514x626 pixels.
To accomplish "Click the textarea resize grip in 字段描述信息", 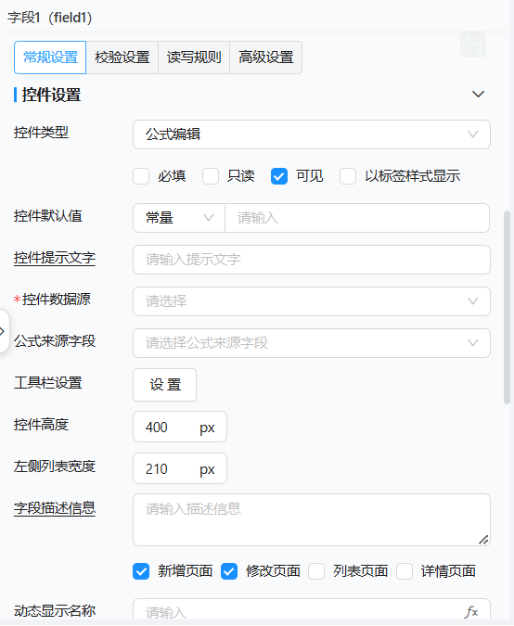I will (483, 540).
